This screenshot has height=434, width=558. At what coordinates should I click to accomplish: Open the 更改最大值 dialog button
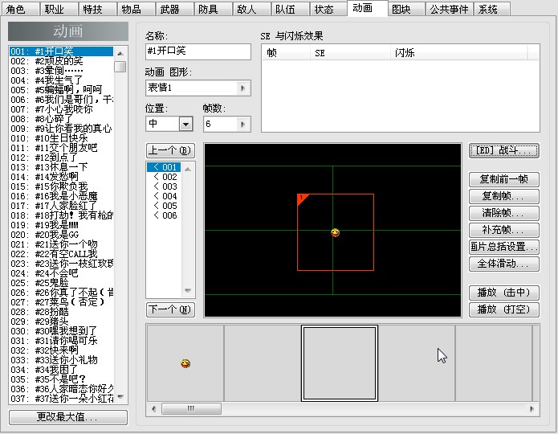(68, 417)
